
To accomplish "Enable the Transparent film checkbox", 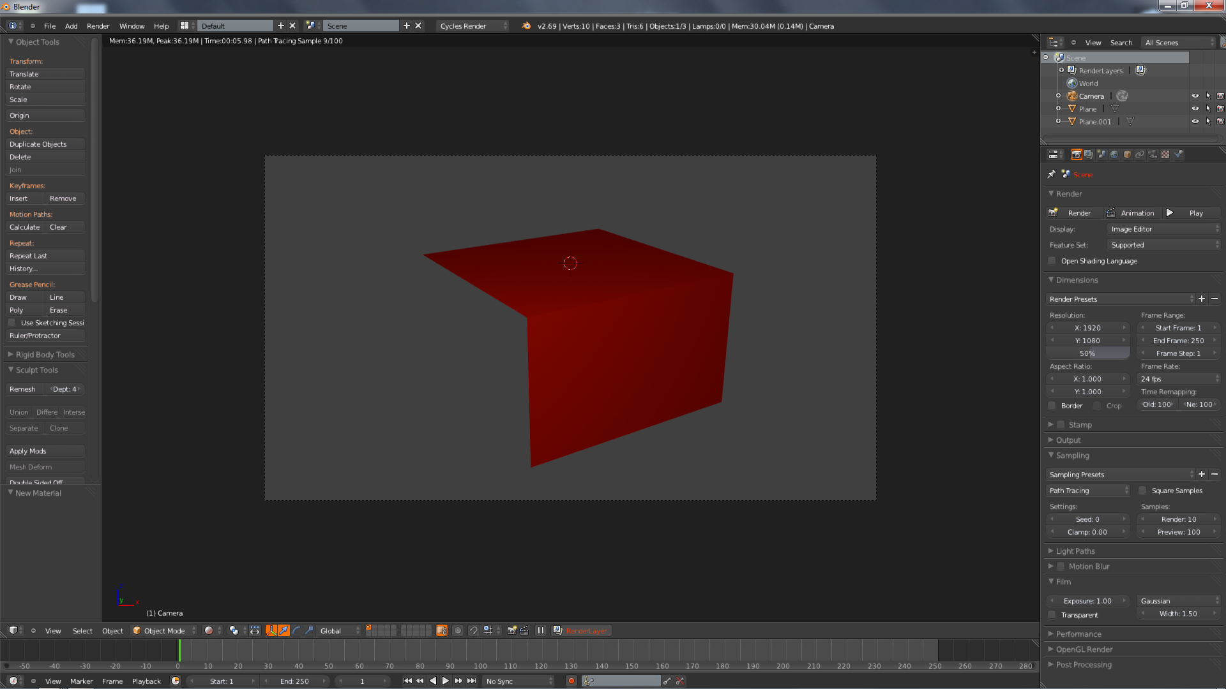I will (x=1052, y=615).
